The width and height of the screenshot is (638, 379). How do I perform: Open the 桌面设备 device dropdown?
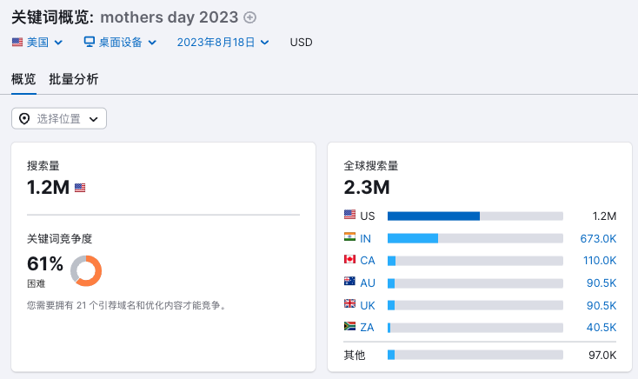point(120,42)
